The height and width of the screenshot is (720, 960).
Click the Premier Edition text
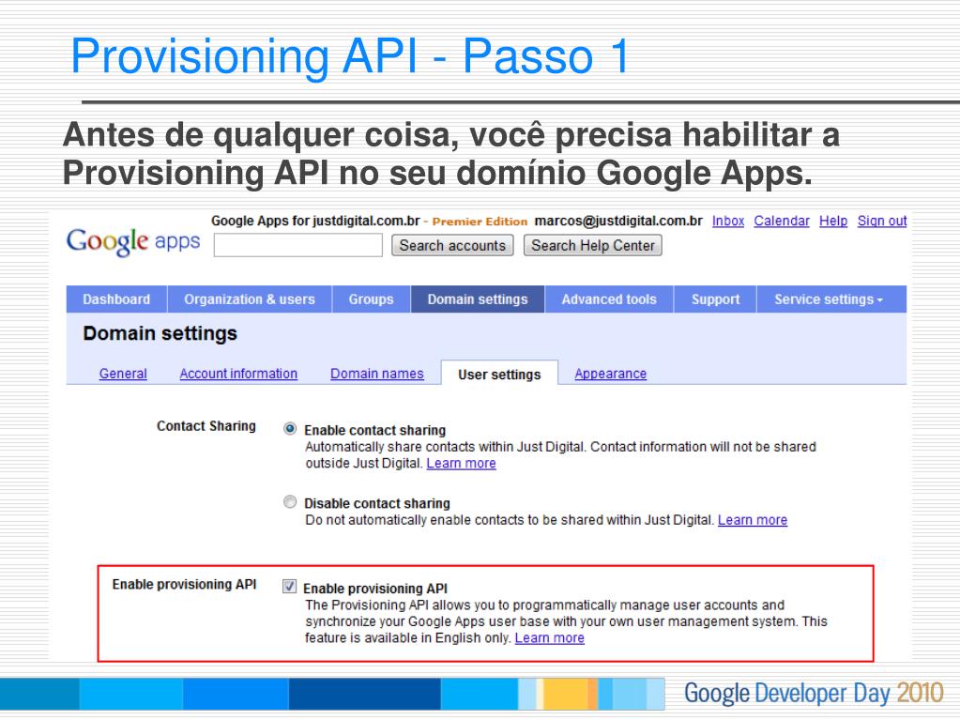tap(480, 222)
